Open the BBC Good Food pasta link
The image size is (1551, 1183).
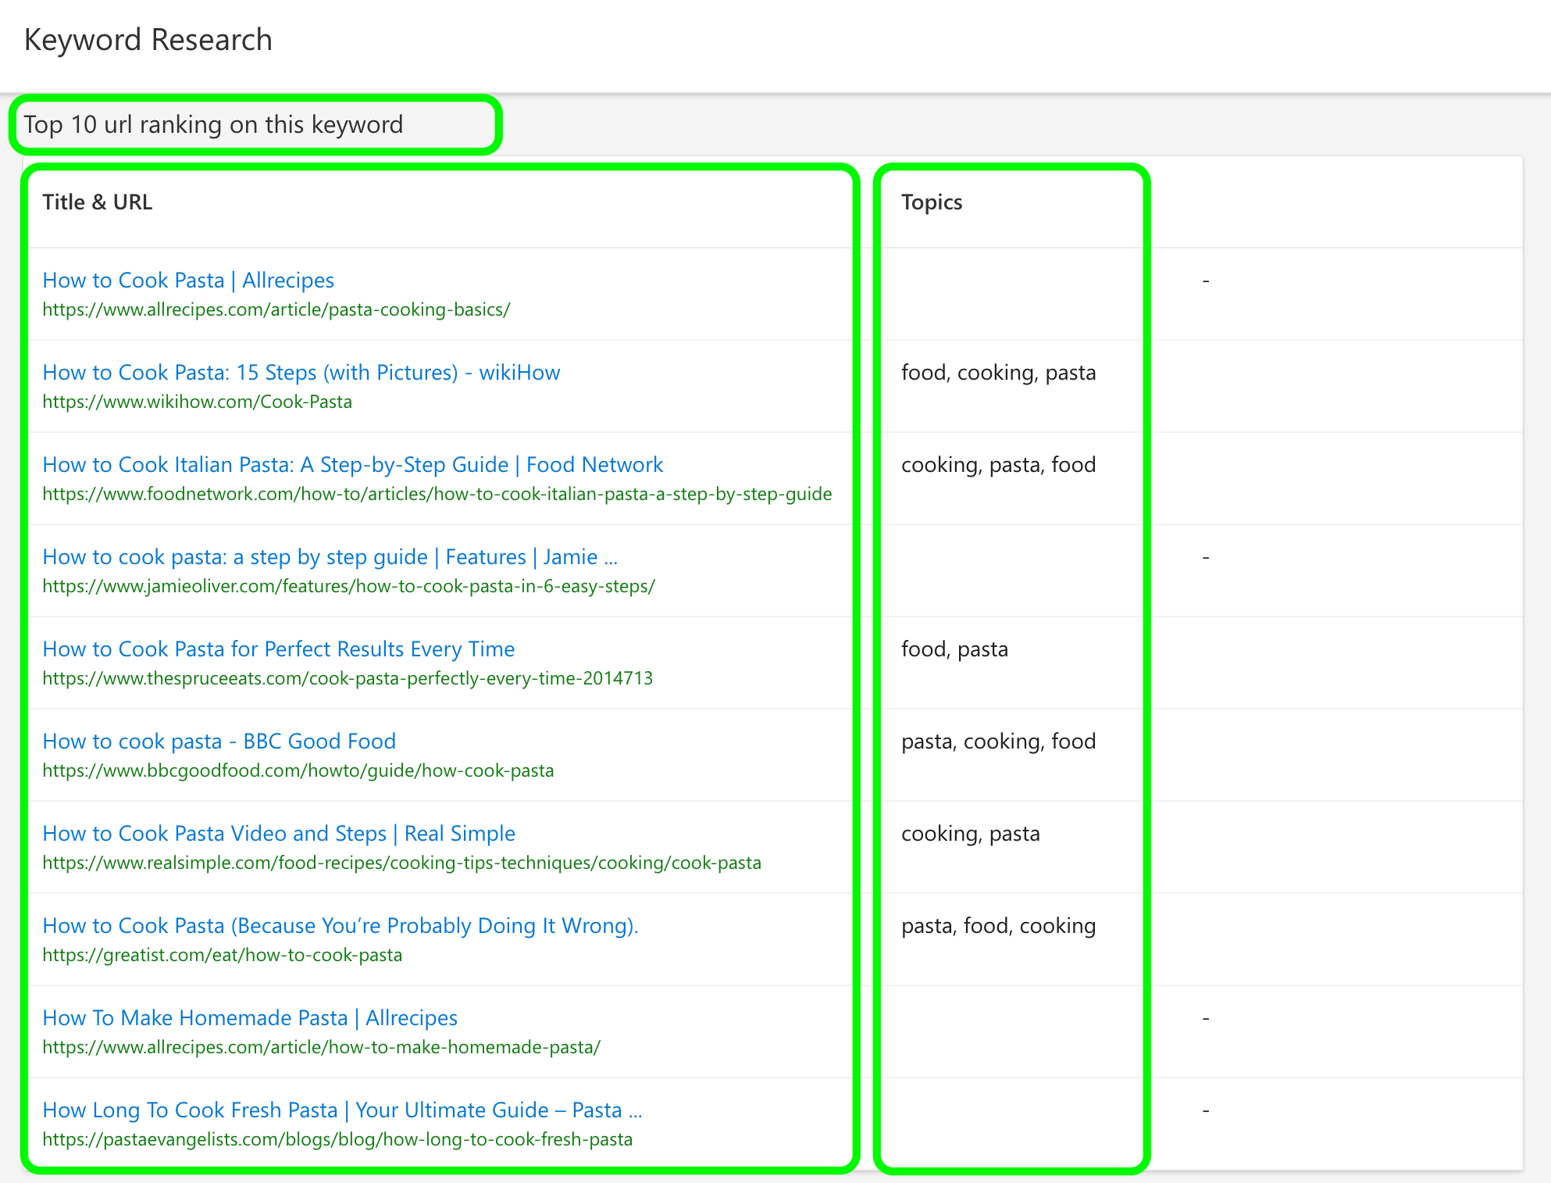(x=219, y=741)
